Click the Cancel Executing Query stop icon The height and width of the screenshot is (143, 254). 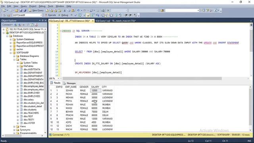tap(71, 15)
